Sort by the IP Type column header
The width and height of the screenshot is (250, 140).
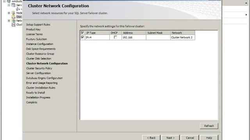(97, 33)
